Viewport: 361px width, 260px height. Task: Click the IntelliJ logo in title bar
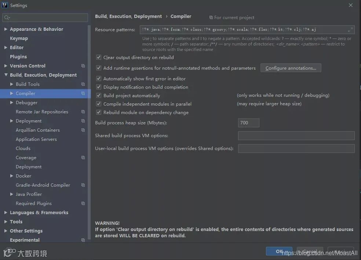tap(4, 5)
